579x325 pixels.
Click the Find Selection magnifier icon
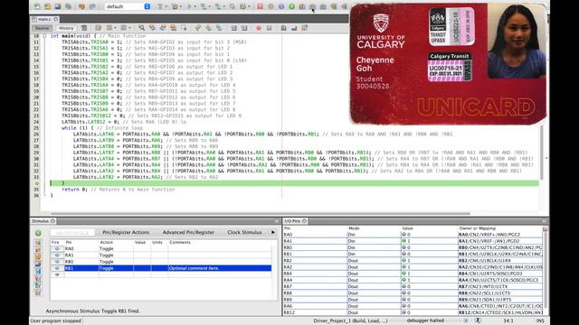pyautogui.click(x=141, y=28)
